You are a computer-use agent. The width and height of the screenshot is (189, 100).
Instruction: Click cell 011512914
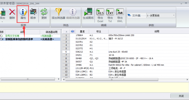[x=81, y=38]
